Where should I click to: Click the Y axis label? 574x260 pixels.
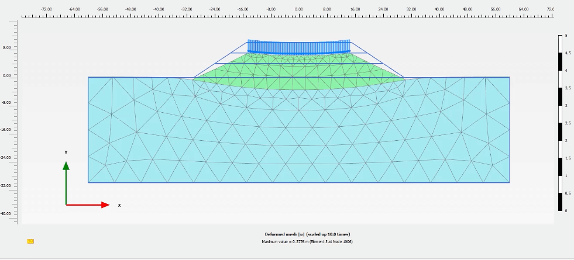click(66, 152)
